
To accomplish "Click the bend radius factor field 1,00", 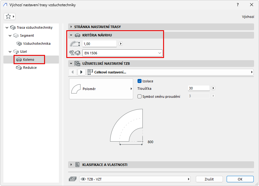I will click(x=99, y=44).
